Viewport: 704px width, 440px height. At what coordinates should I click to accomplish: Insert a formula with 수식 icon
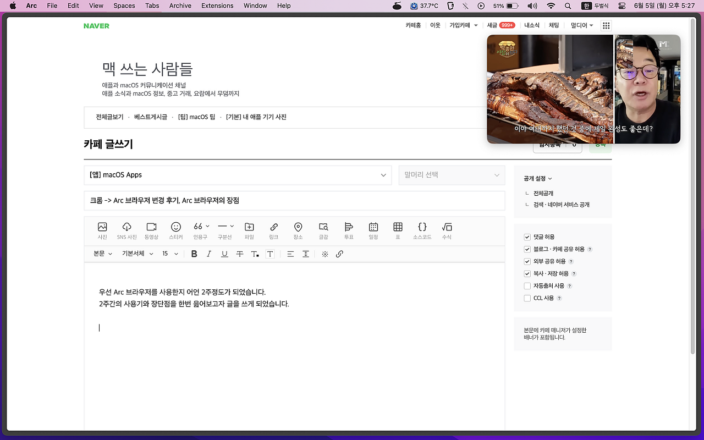pyautogui.click(x=447, y=230)
